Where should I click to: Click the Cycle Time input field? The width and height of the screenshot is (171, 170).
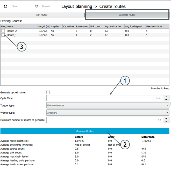coord(105,98)
